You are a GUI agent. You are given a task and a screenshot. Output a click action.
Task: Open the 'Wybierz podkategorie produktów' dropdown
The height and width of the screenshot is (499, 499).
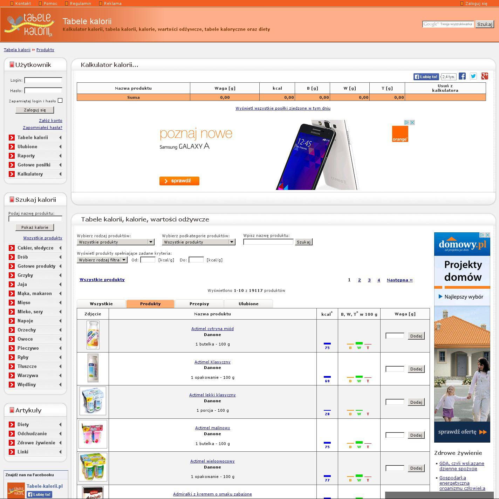coord(198,242)
